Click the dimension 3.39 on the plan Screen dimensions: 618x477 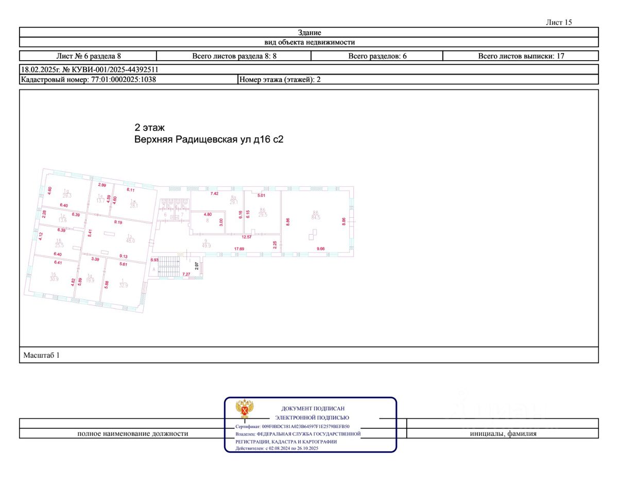[x=95, y=259]
